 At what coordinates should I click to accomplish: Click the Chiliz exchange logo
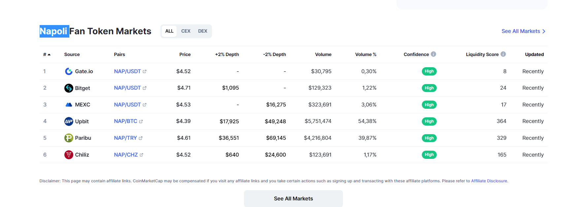[x=69, y=155]
